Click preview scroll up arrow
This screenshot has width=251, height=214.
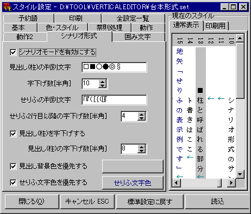pos(240,38)
